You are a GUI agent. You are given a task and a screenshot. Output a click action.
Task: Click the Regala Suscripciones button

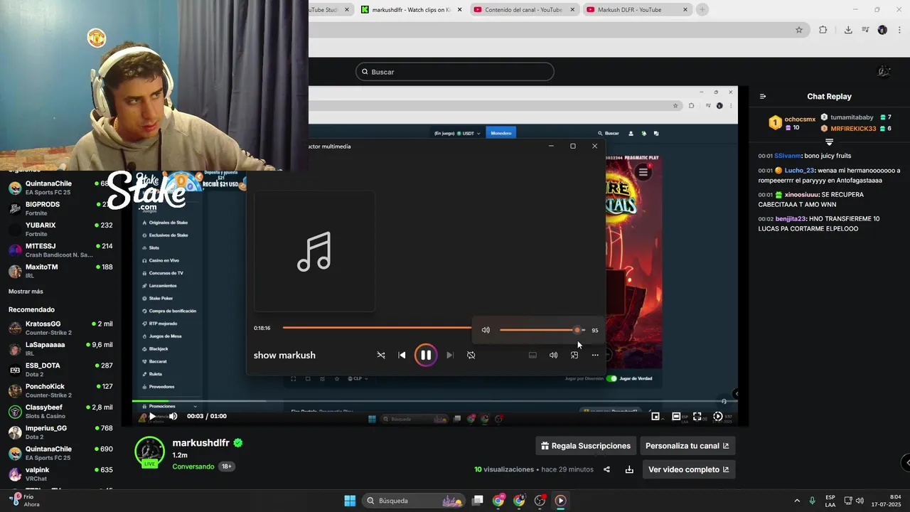[586, 446]
